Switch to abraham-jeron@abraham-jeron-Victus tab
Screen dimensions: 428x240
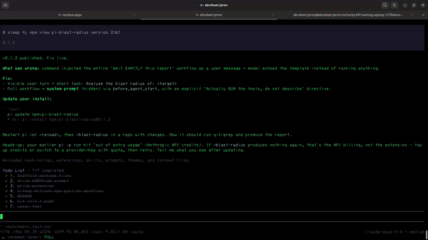[348, 15]
